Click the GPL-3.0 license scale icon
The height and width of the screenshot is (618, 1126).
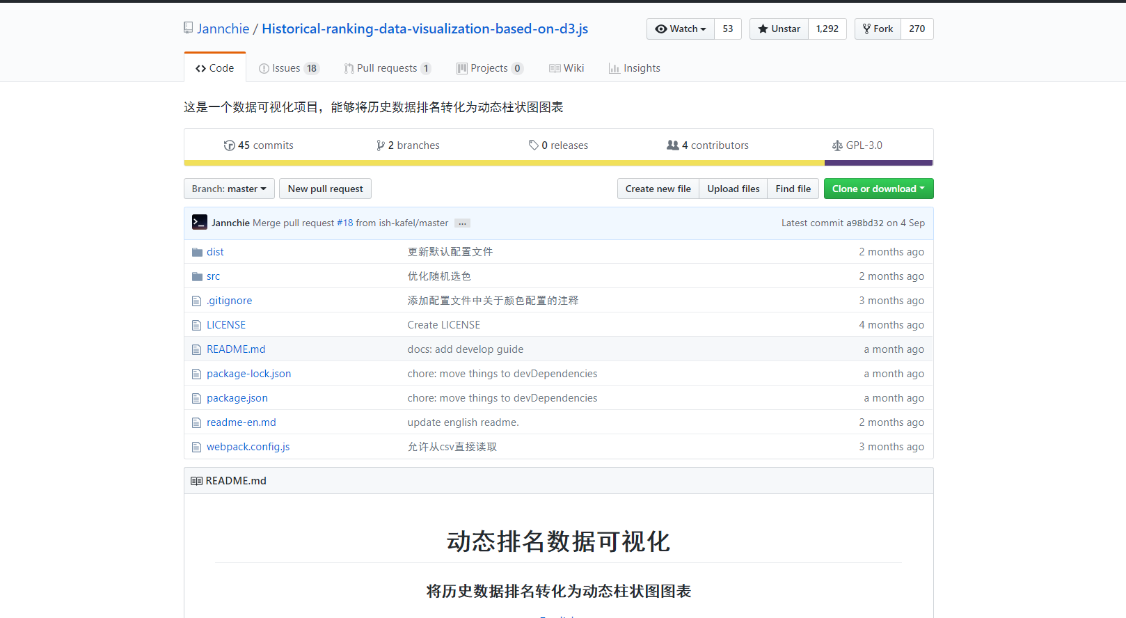(x=837, y=145)
